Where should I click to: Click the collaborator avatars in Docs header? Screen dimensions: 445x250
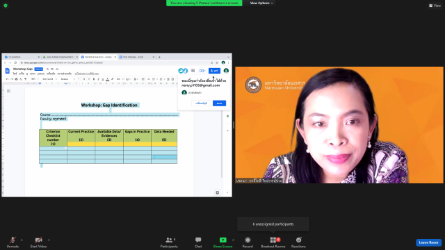[183, 71]
